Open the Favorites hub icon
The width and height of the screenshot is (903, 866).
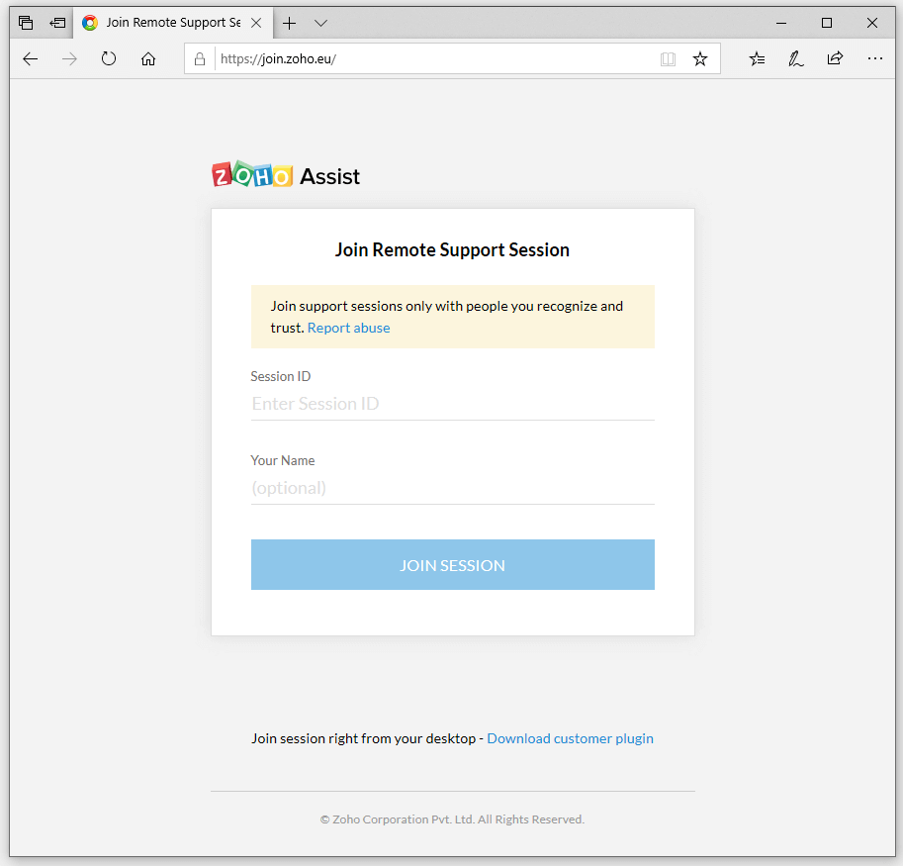[x=758, y=59]
